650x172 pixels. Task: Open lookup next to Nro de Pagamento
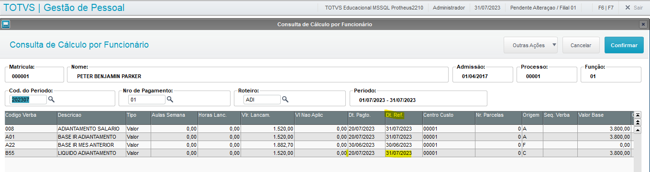169,100
